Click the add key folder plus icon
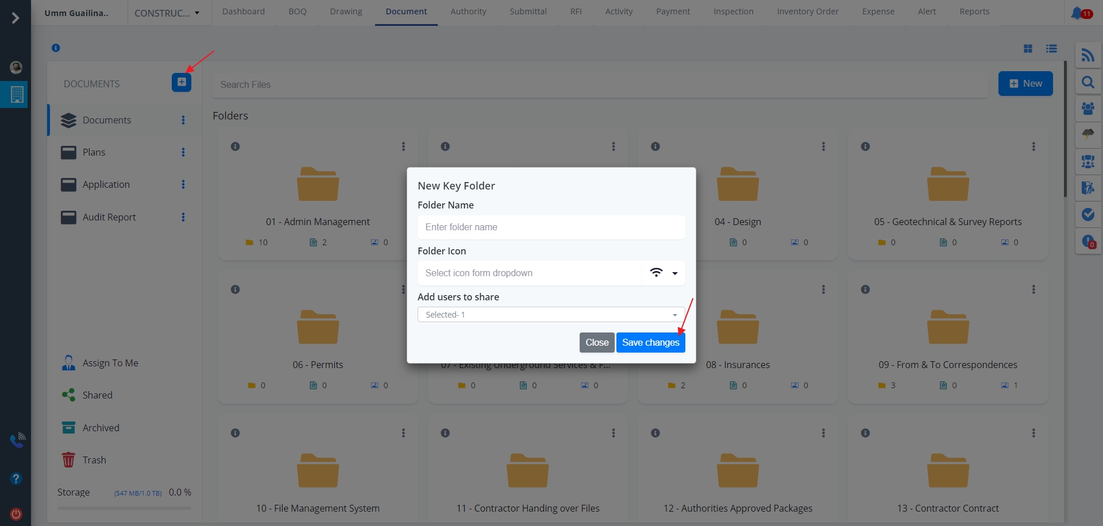Image resolution: width=1103 pixels, height=526 pixels. tap(182, 82)
